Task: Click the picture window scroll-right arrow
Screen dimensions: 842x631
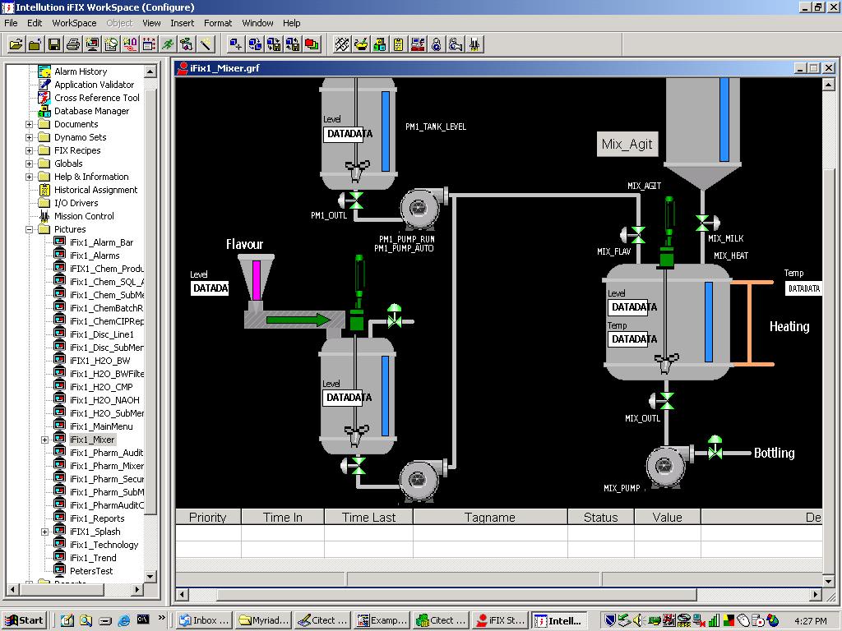Action: [816, 595]
